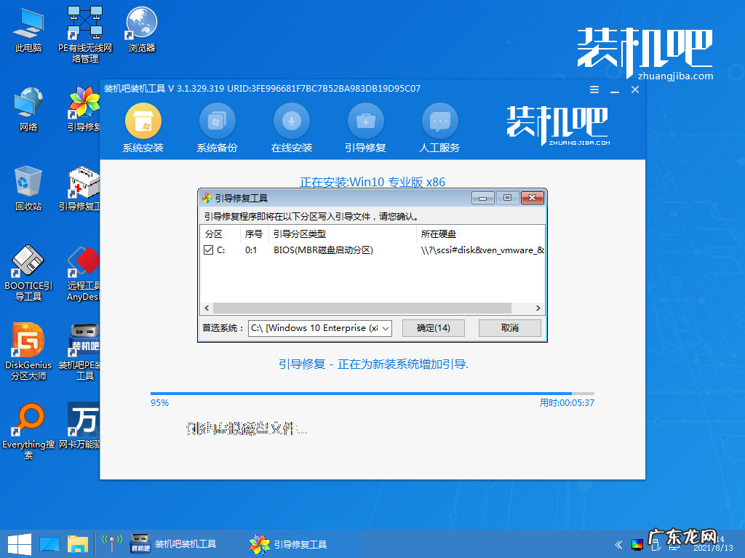This screenshot has width=745, height=558.
Task: Open the 系统备份 function
Action: (217, 122)
